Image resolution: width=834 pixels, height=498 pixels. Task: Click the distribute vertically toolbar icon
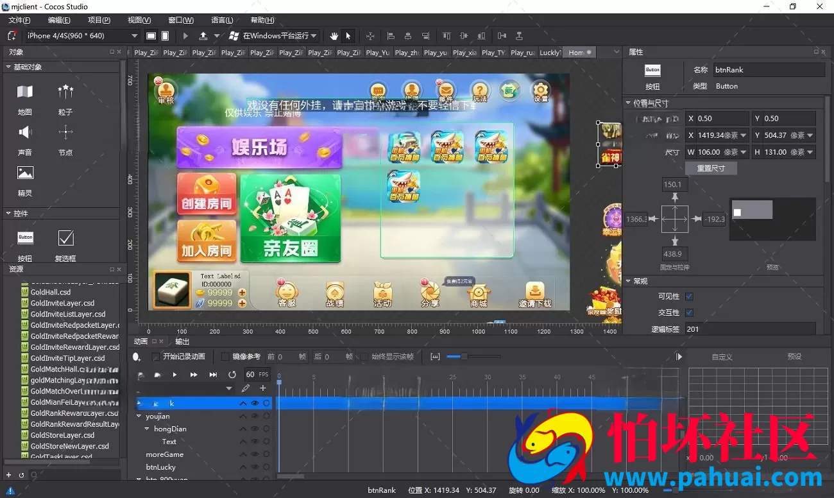[519, 36]
